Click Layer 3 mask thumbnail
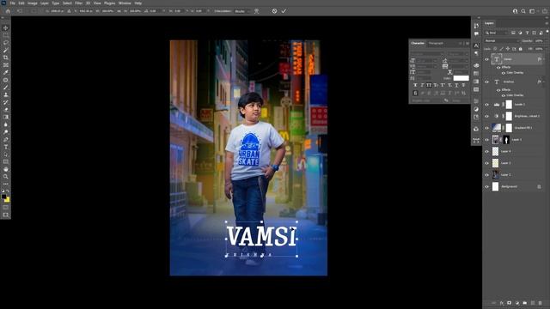Image resolution: width=550 pixels, height=309 pixels. 506,140
